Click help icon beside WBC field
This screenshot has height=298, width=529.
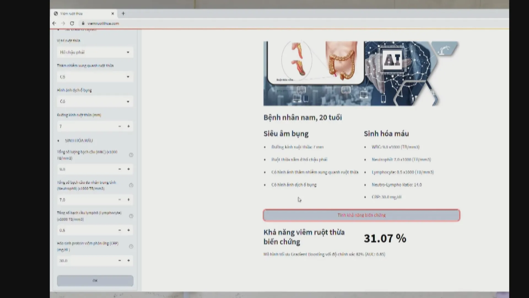131,155
